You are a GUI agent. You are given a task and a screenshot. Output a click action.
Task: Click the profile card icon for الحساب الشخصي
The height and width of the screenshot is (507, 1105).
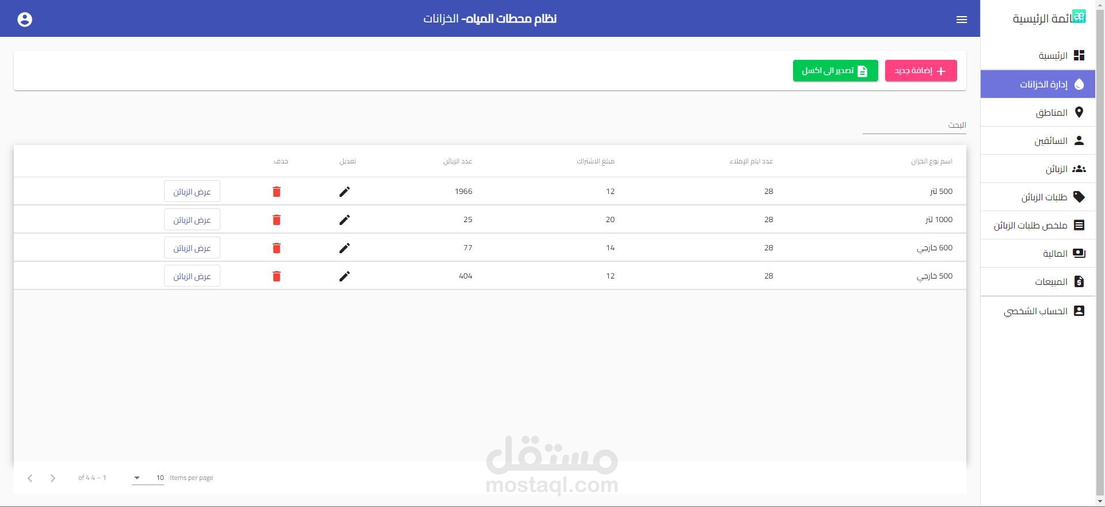pyautogui.click(x=1079, y=311)
